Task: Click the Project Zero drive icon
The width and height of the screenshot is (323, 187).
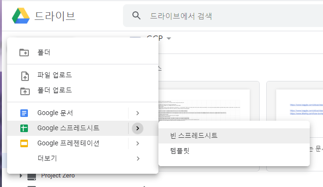Action: (32, 177)
